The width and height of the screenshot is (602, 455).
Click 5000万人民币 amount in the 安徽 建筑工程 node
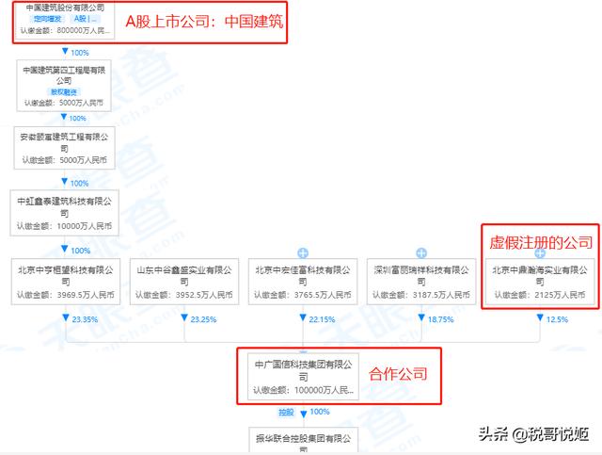point(83,159)
